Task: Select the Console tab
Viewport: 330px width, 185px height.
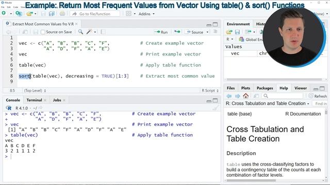Action: (13, 100)
